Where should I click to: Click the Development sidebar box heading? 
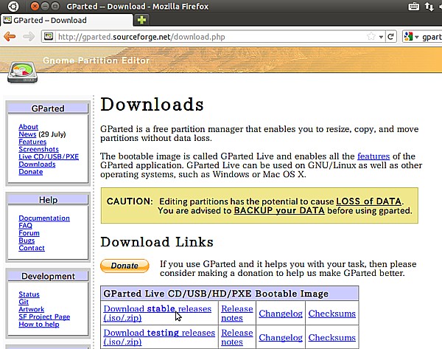pos(48,276)
